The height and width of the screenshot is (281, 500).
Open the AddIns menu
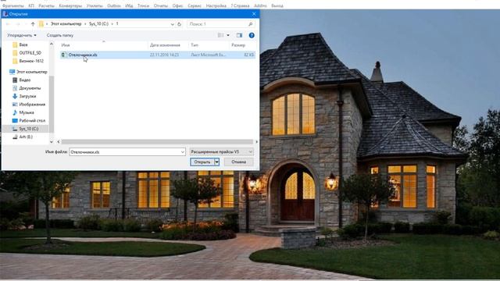tap(260, 5)
